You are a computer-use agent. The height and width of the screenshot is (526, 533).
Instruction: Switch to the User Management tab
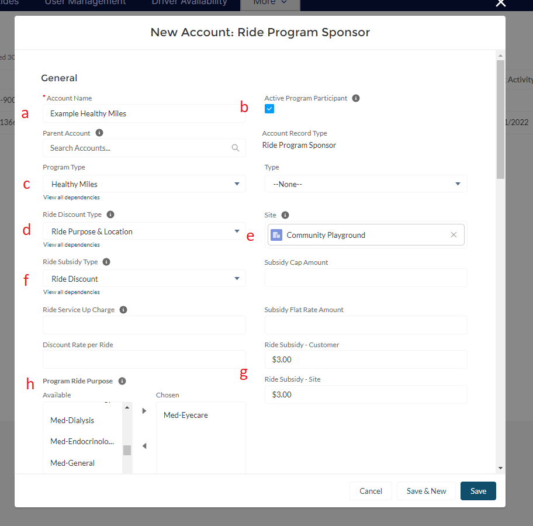click(x=85, y=3)
